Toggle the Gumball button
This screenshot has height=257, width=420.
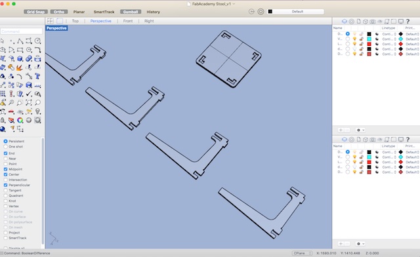[131, 12]
